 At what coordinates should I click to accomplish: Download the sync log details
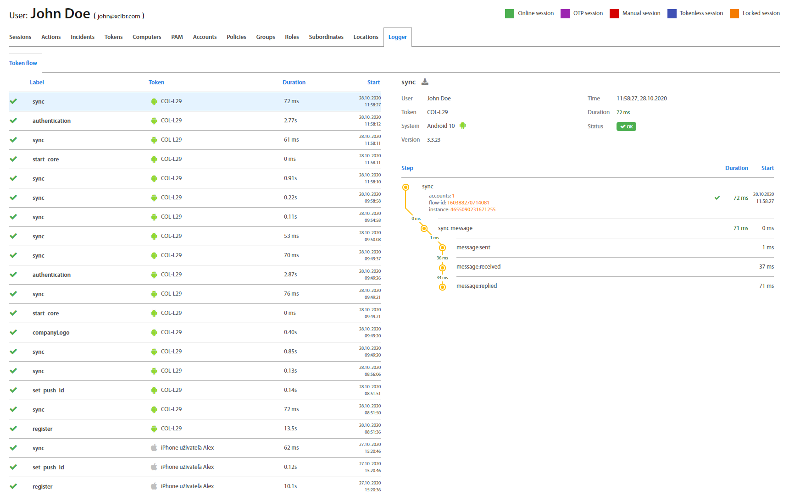tap(425, 82)
